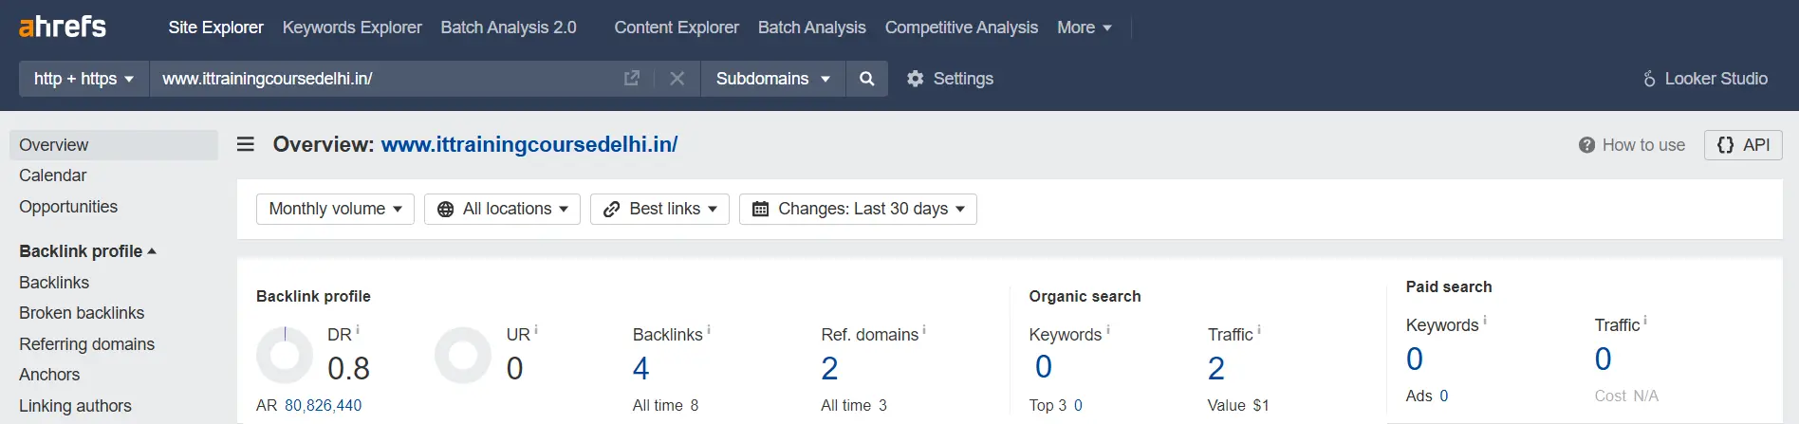Click Backlinks 'All time 8' text
The image size is (1799, 424).
pos(665,405)
